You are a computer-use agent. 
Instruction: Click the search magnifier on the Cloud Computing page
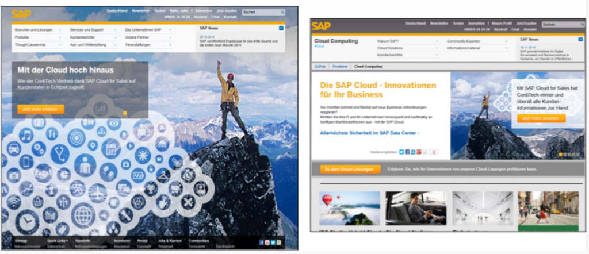coord(583,24)
